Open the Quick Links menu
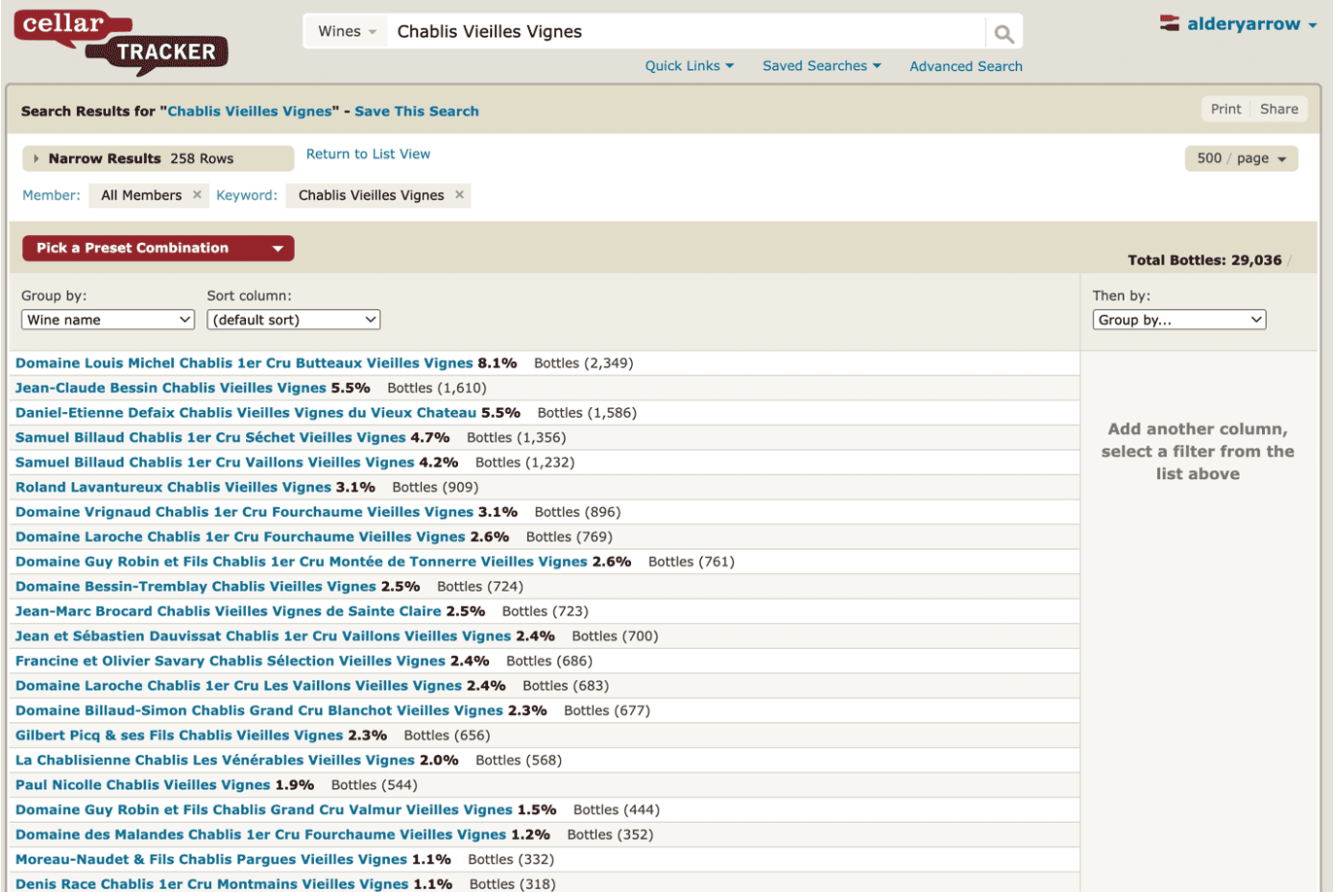The width and height of the screenshot is (1334, 892). point(689,66)
